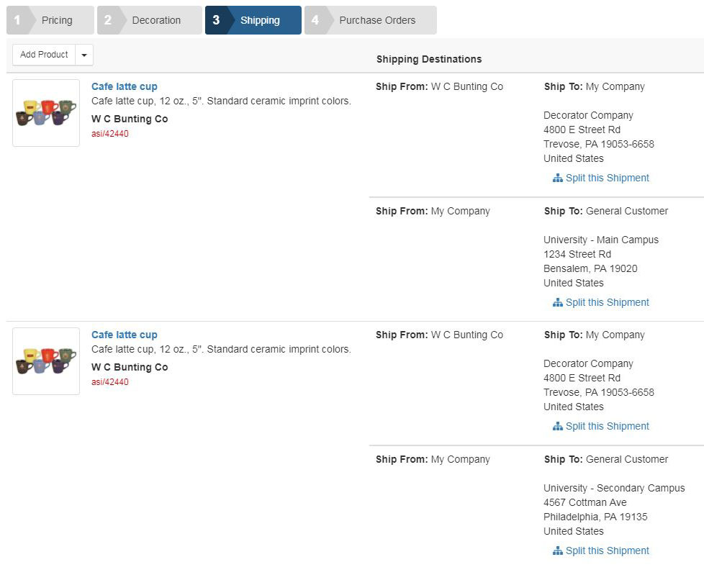The image size is (704, 580).
Task: Click Split this Shipment link under Philadelphia address
Action: click(x=601, y=550)
